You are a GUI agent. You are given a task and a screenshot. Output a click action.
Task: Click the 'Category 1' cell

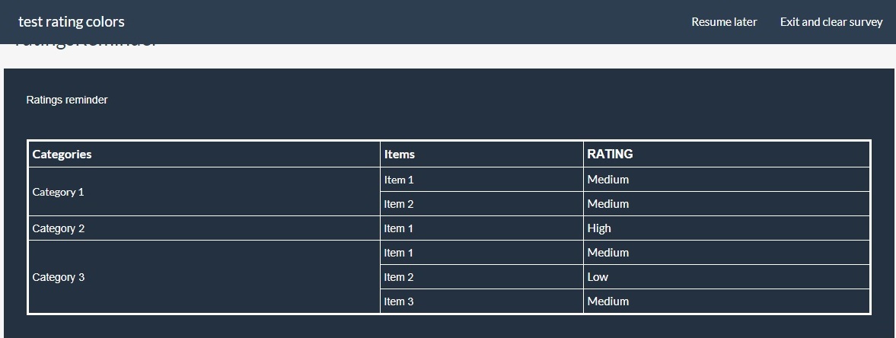(58, 192)
